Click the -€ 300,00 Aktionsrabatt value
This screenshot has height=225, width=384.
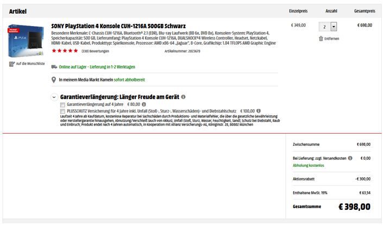[363, 179]
